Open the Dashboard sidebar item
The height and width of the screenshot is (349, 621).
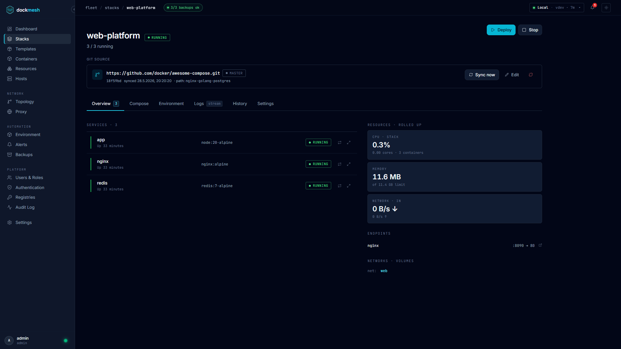click(37, 29)
